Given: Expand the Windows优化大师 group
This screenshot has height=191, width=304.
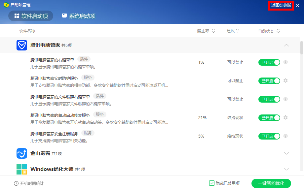Looking at the screenshot, I should click(286, 169).
